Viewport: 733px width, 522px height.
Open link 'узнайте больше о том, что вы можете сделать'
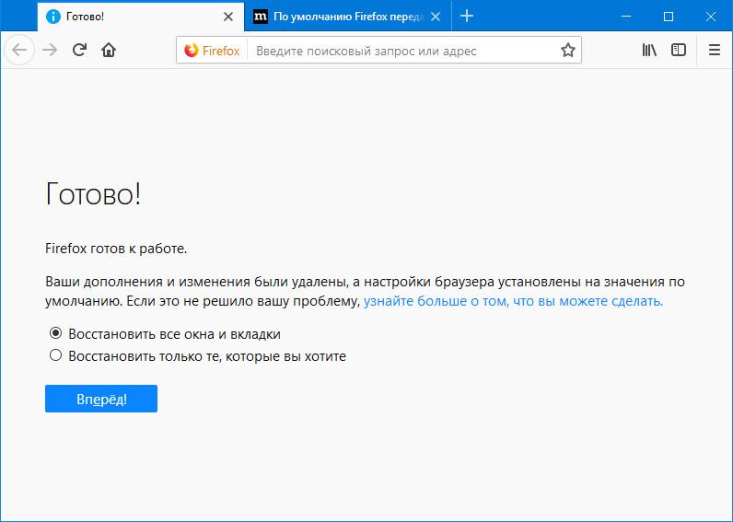click(x=513, y=301)
